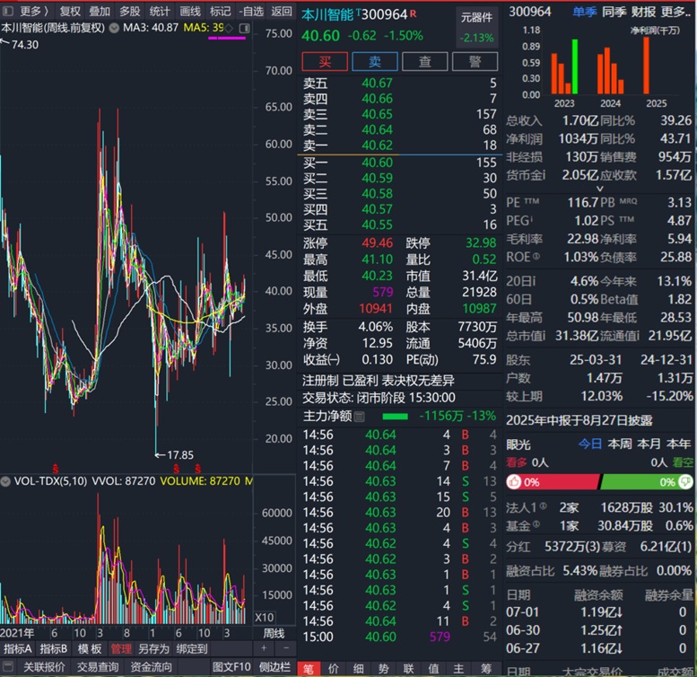This screenshot has width=697, height=677.
Task: Click the red 买 buy button
Action: pyautogui.click(x=325, y=61)
